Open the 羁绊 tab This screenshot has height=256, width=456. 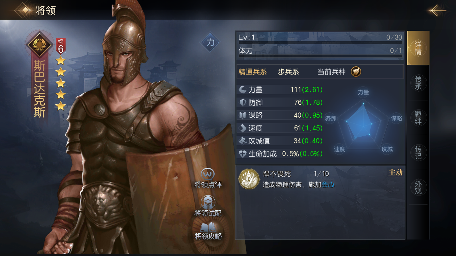(418, 118)
